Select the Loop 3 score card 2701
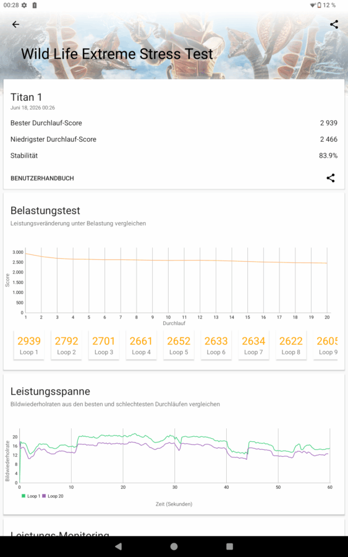Image resolution: width=348 pixels, height=557 pixels. click(x=104, y=345)
